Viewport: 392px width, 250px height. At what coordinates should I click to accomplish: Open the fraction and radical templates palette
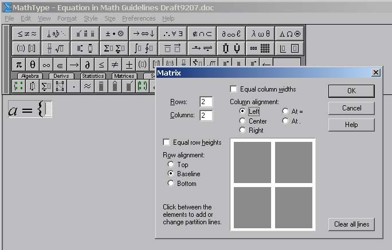point(56,49)
